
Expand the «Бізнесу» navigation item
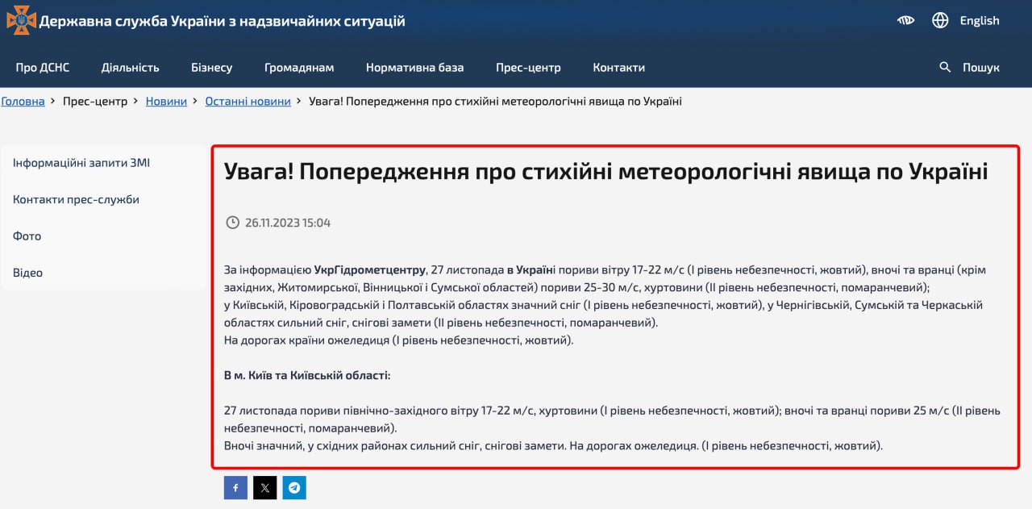[x=211, y=68]
